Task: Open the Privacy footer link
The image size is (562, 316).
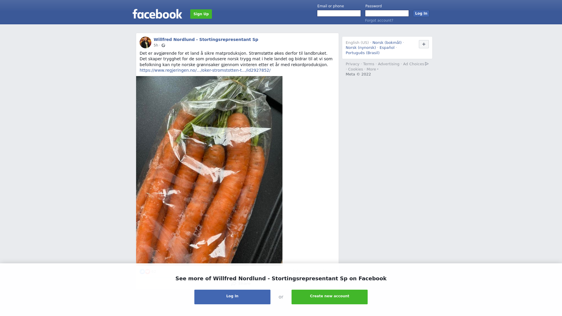Action: 352,64
